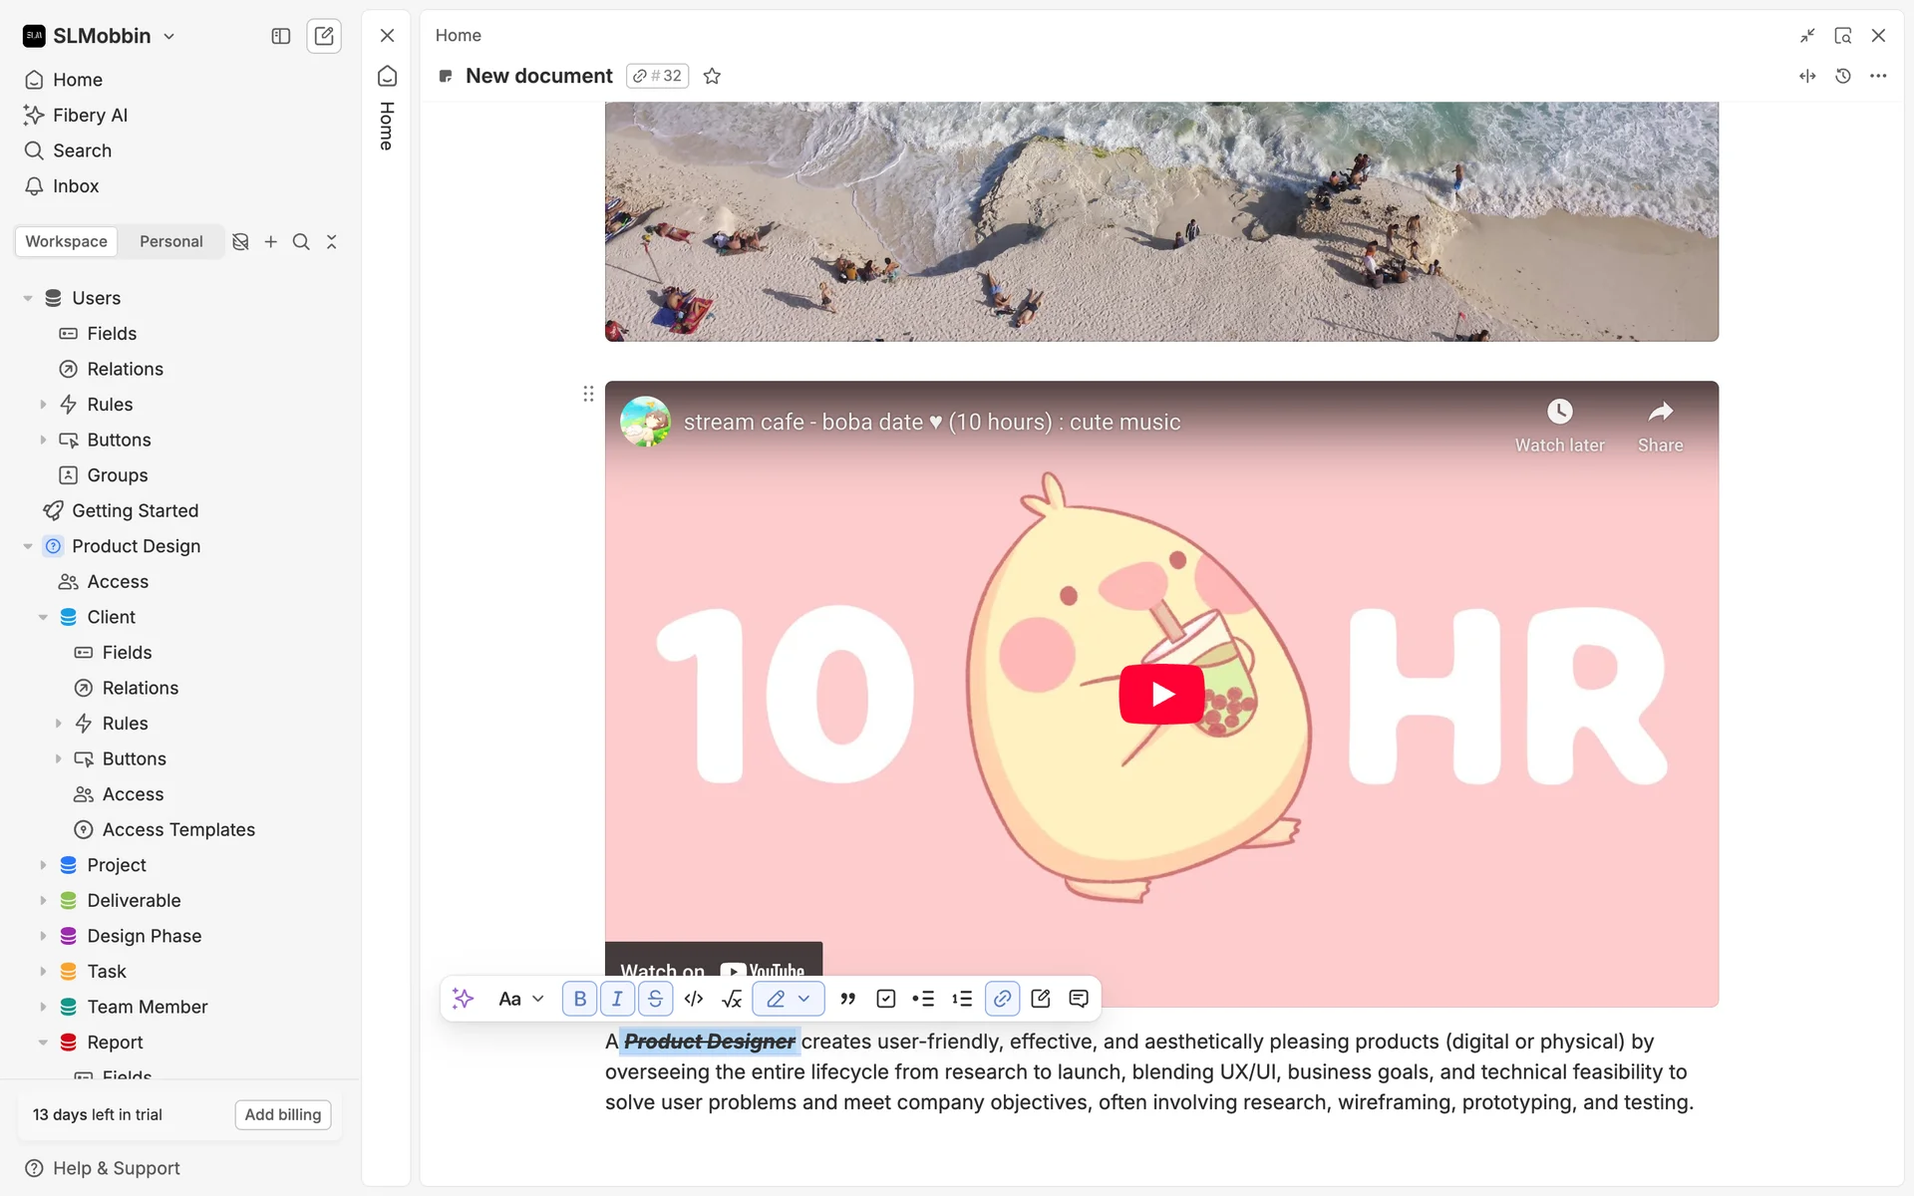The height and width of the screenshot is (1196, 1914).
Task: Switch to the Personal tab
Action: coord(170,241)
